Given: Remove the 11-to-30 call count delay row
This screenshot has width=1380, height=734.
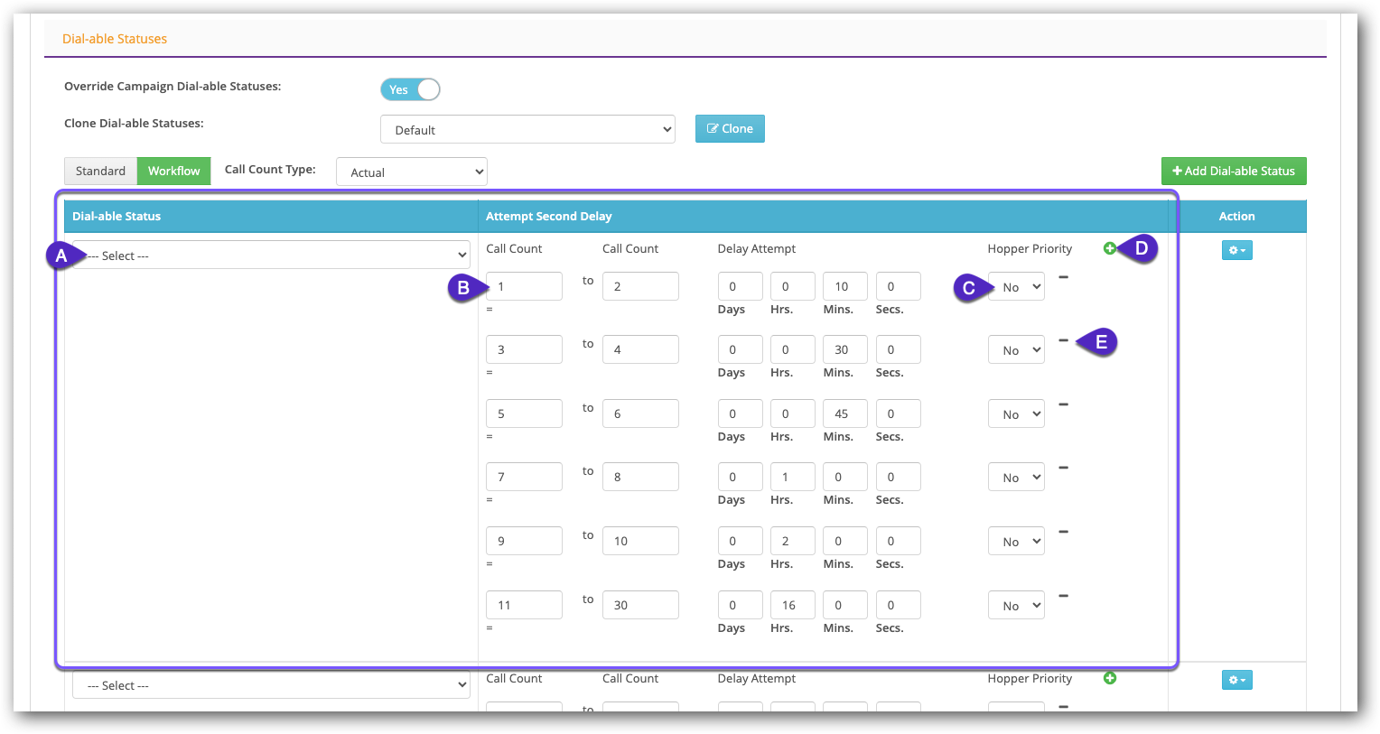Looking at the screenshot, I should coord(1063,595).
